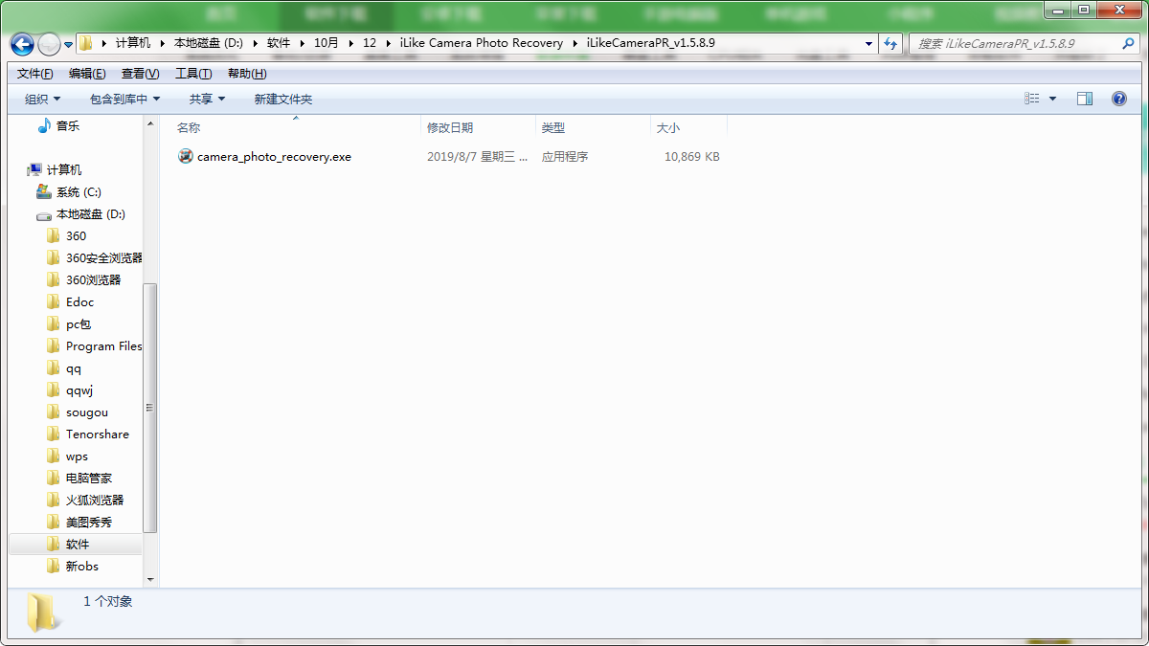Click the change view icon
Screen dimensions: 1149x646
tap(1031, 99)
